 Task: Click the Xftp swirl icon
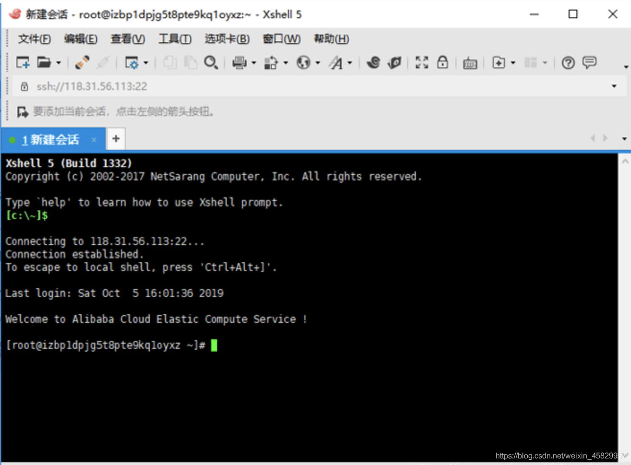click(x=373, y=62)
